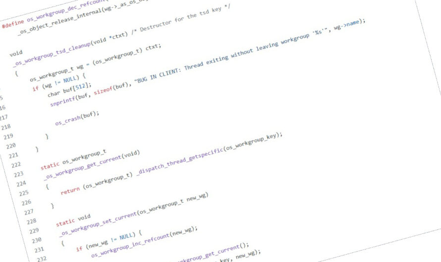Click line number 226 in the gutter
The image size is (441, 262).
pyautogui.click(x=25, y=203)
